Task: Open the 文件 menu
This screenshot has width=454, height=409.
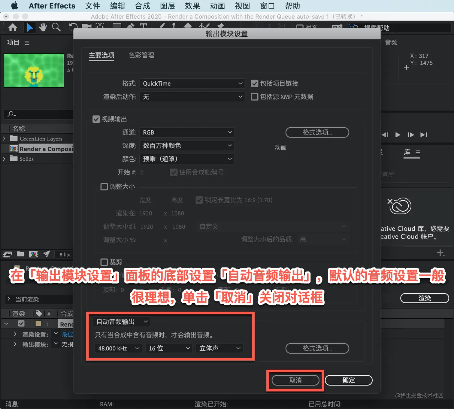Action: tap(92, 6)
